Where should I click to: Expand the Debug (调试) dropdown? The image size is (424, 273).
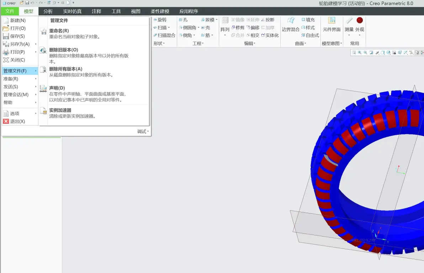(143, 132)
